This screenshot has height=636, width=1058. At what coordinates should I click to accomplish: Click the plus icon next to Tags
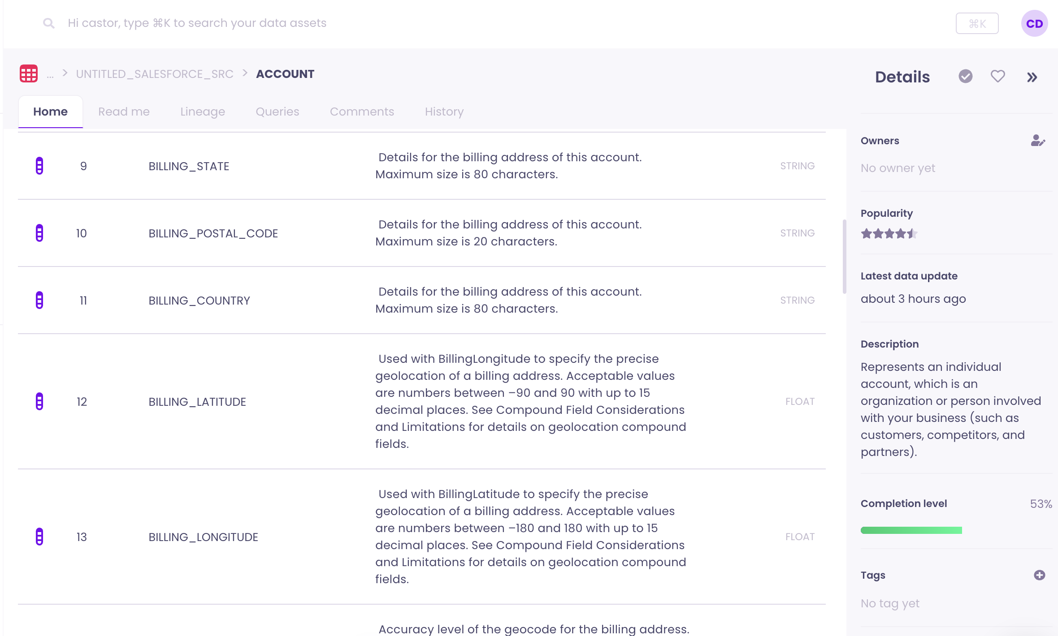(x=1041, y=575)
